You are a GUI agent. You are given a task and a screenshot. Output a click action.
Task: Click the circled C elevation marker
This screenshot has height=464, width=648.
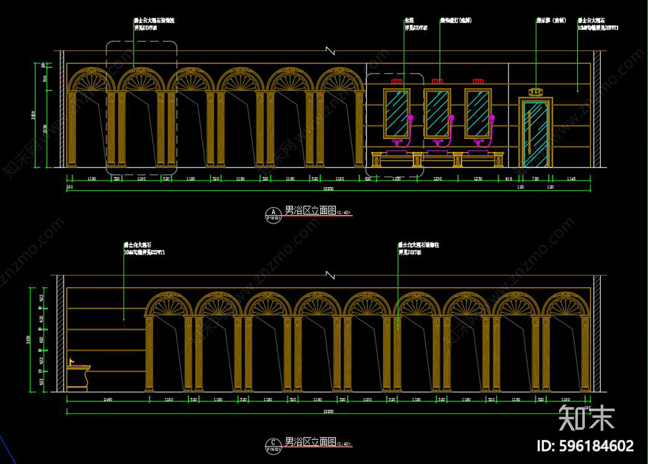273,446
